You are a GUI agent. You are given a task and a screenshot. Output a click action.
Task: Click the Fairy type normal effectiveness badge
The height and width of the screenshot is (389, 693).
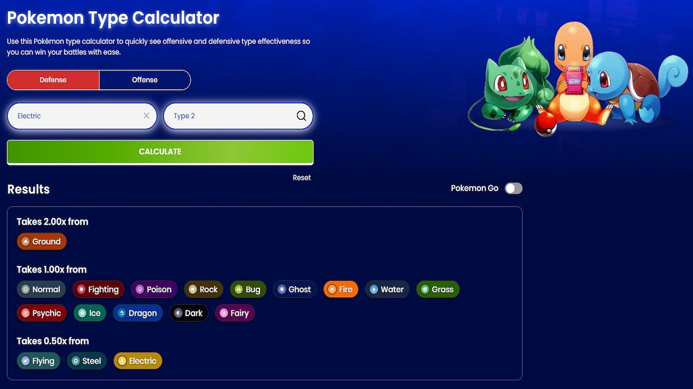pyautogui.click(x=234, y=313)
